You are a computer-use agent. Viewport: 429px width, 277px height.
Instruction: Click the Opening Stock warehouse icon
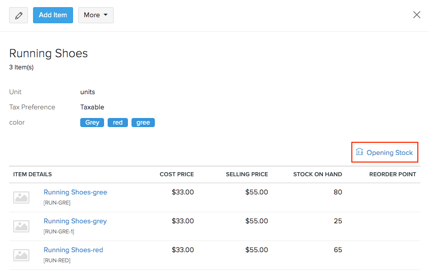tap(359, 152)
